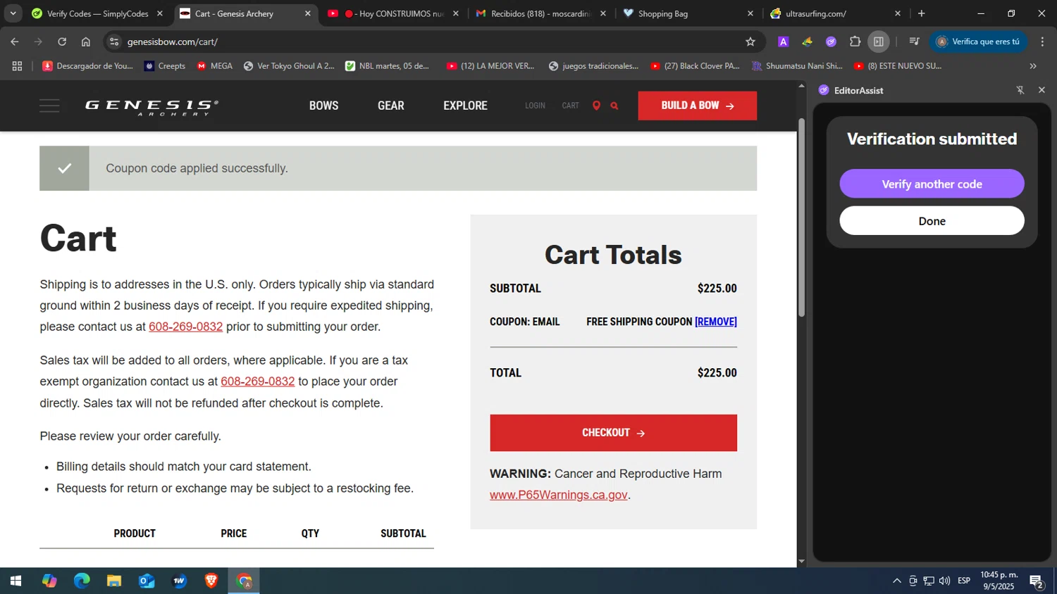Launch Microsoft Edge from the taskbar
The image size is (1057, 594).
pyautogui.click(x=82, y=581)
